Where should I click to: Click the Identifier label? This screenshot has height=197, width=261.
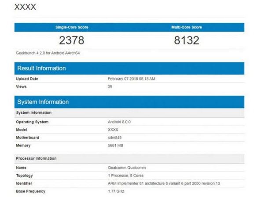(24, 183)
